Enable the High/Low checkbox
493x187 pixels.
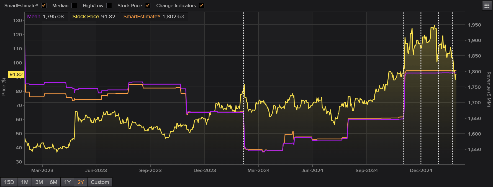[109, 6]
